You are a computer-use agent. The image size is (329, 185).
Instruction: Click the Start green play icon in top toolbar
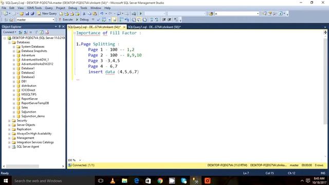pyautogui.click(x=140, y=14)
